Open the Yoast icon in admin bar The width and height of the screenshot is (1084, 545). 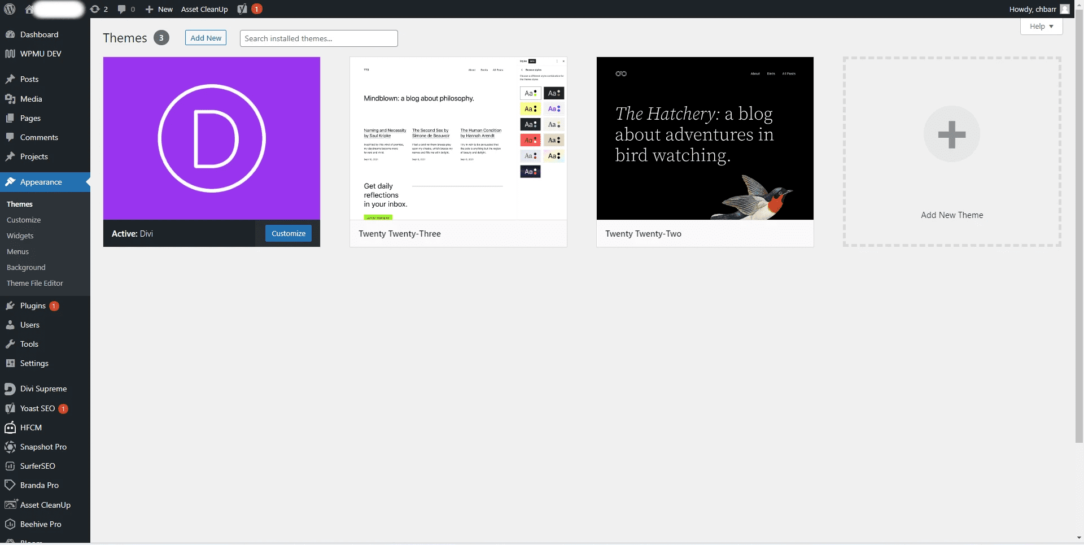tap(242, 9)
